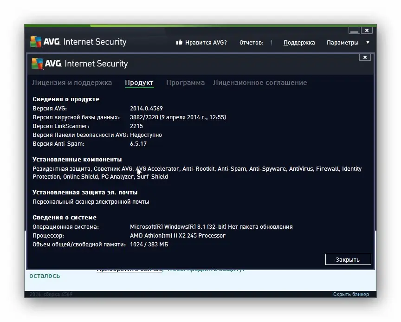The width and height of the screenshot is (401, 322).
Task: Click the Установленные компоненты heading
Action: [77, 159]
